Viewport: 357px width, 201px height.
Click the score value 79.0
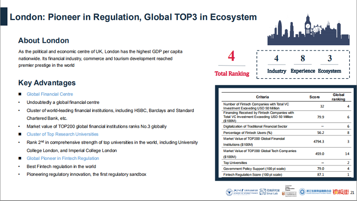coord(321,168)
